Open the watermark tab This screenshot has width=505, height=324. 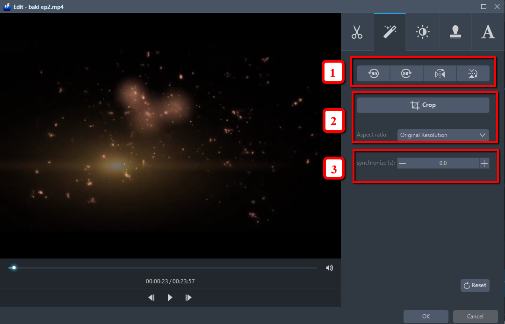[455, 32]
